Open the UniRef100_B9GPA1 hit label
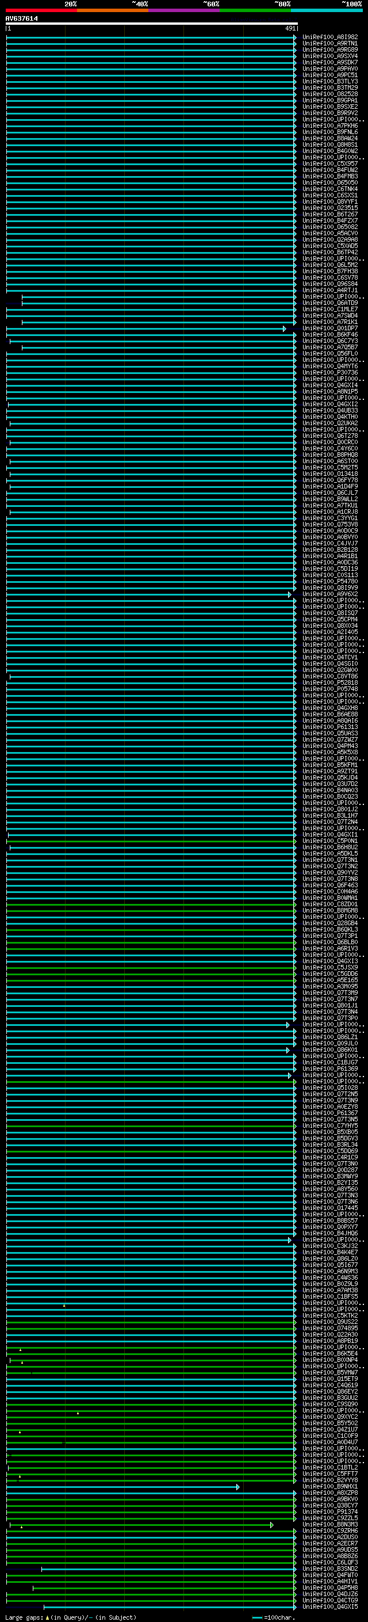This screenshot has height=1622, width=368. point(330,100)
